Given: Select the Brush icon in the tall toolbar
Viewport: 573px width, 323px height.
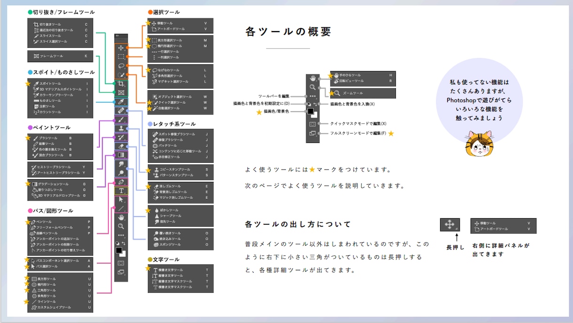Looking at the screenshot, I should (x=121, y=119).
